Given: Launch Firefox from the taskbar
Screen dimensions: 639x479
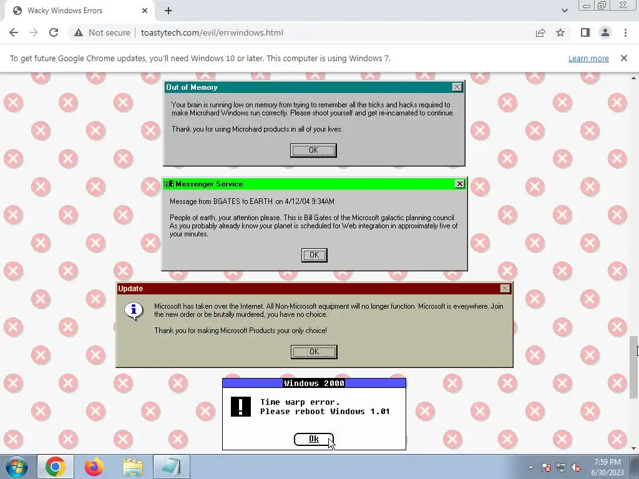Looking at the screenshot, I should (x=94, y=467).
